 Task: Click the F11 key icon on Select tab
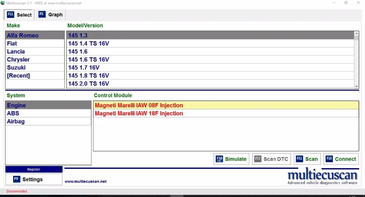[x=11, y=15]
